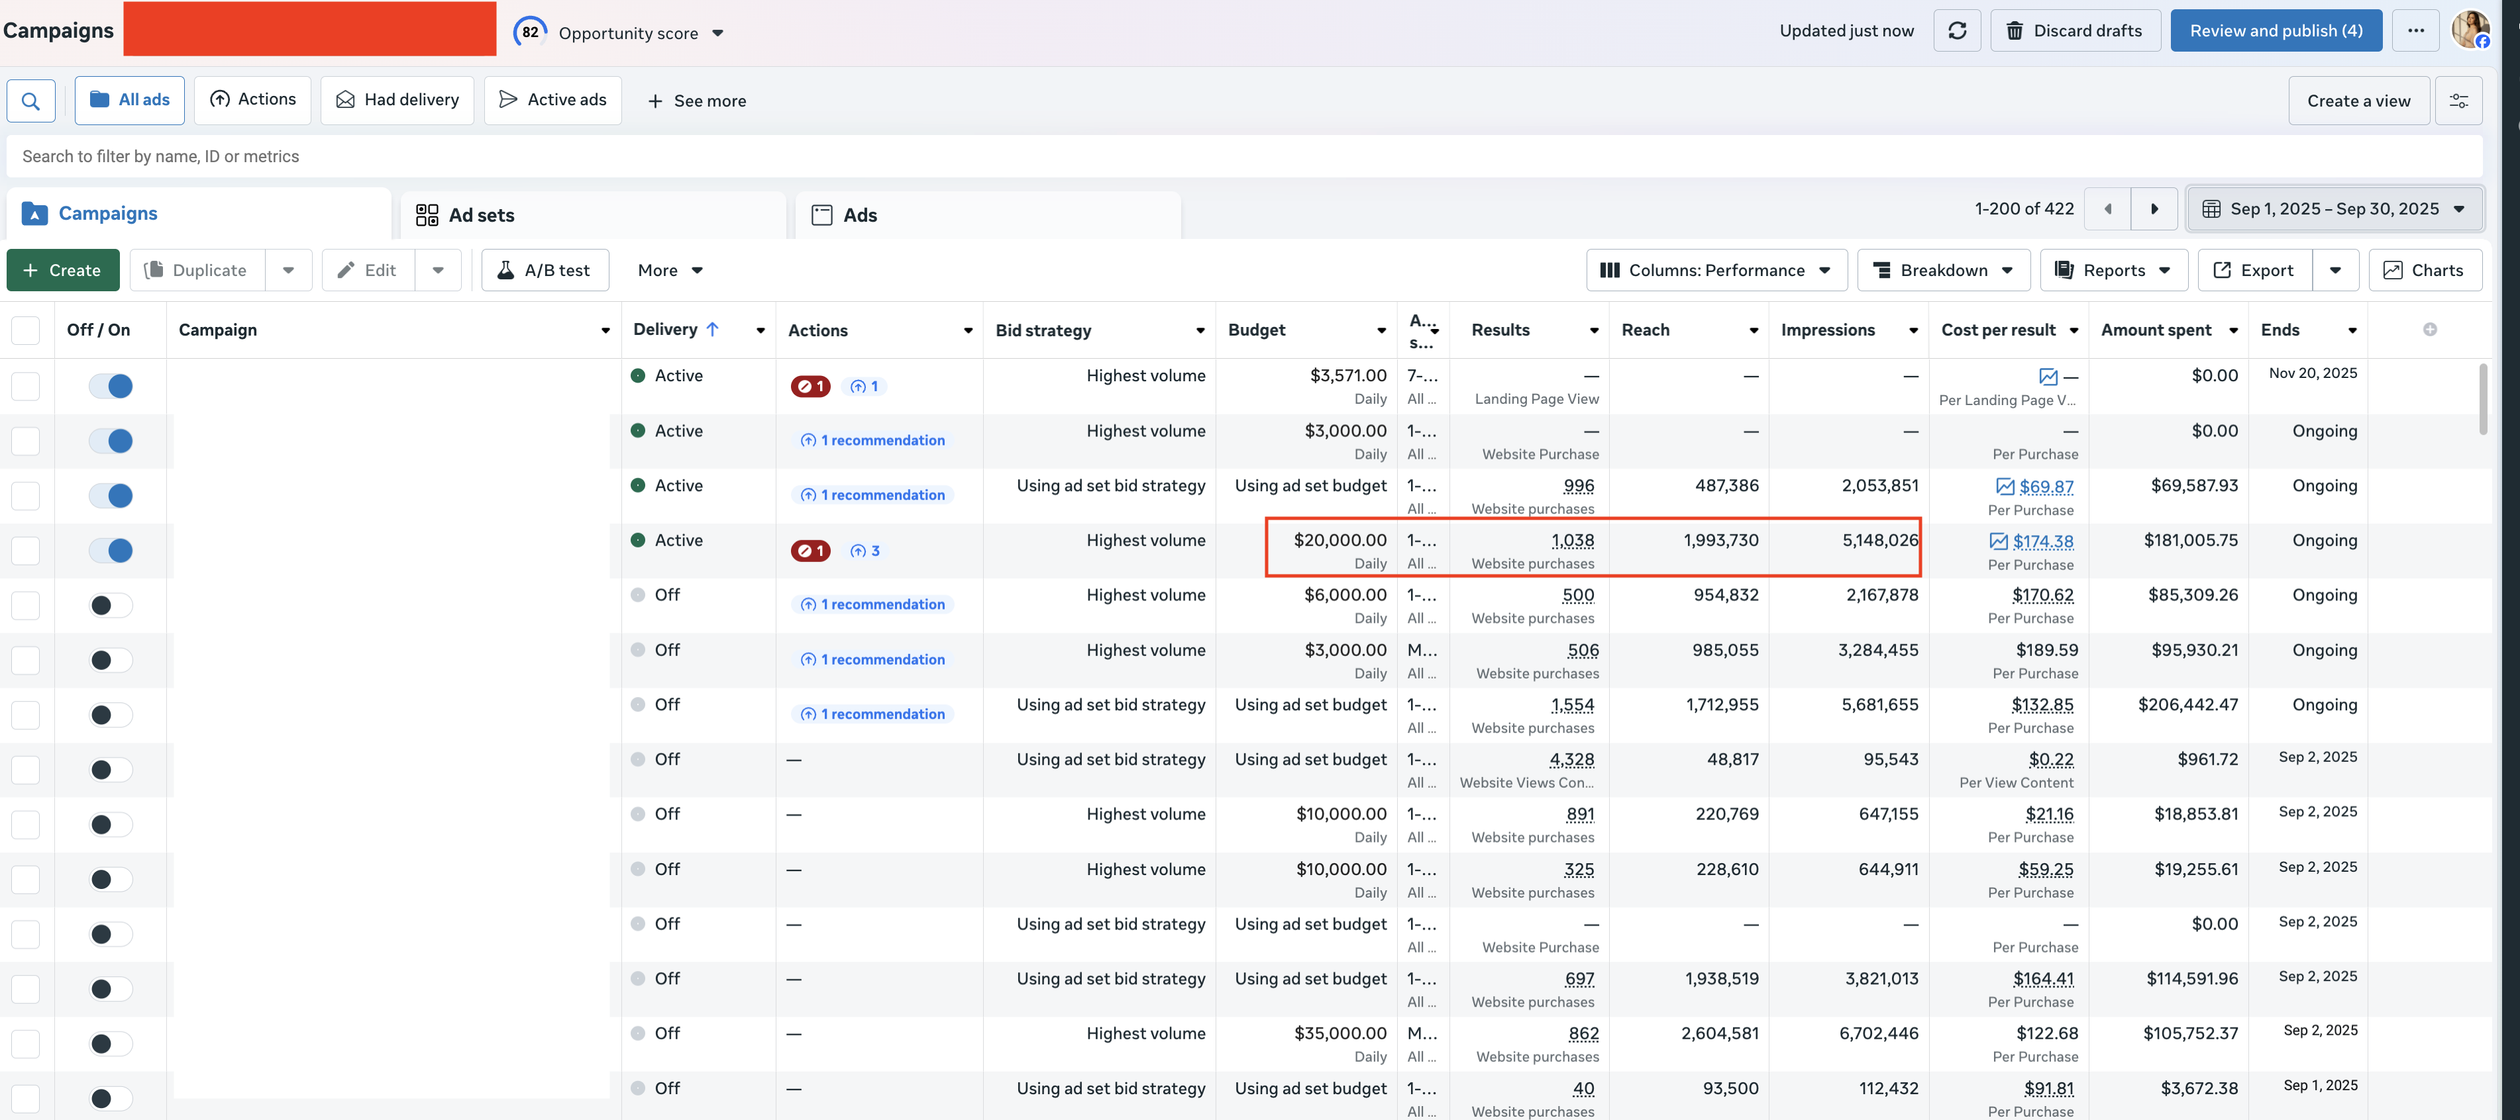Image resolution: width=2520 pixels, height=1120 pixels.
Task: Turn on campaign with 1,554 purchases
Action: 111,714
